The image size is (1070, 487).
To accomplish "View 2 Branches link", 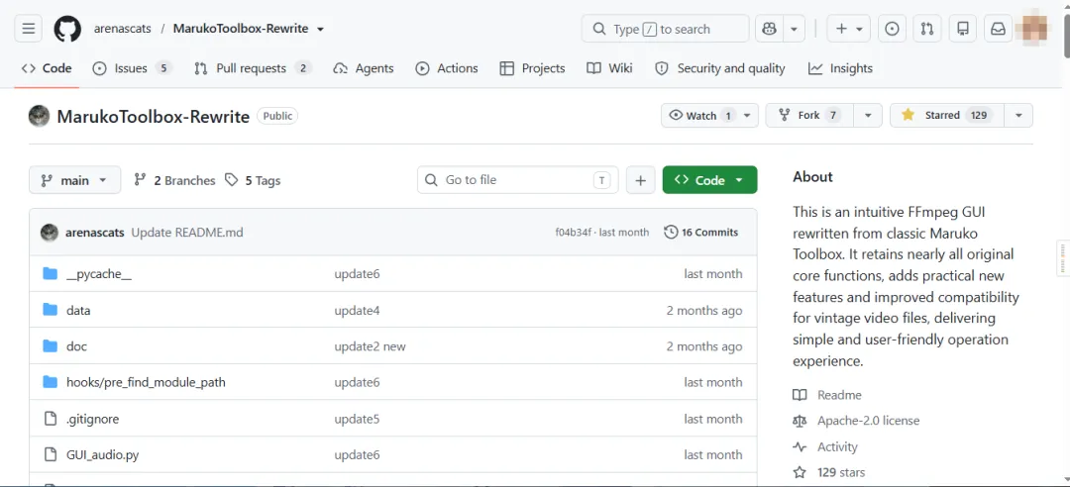I will point(174,180).
